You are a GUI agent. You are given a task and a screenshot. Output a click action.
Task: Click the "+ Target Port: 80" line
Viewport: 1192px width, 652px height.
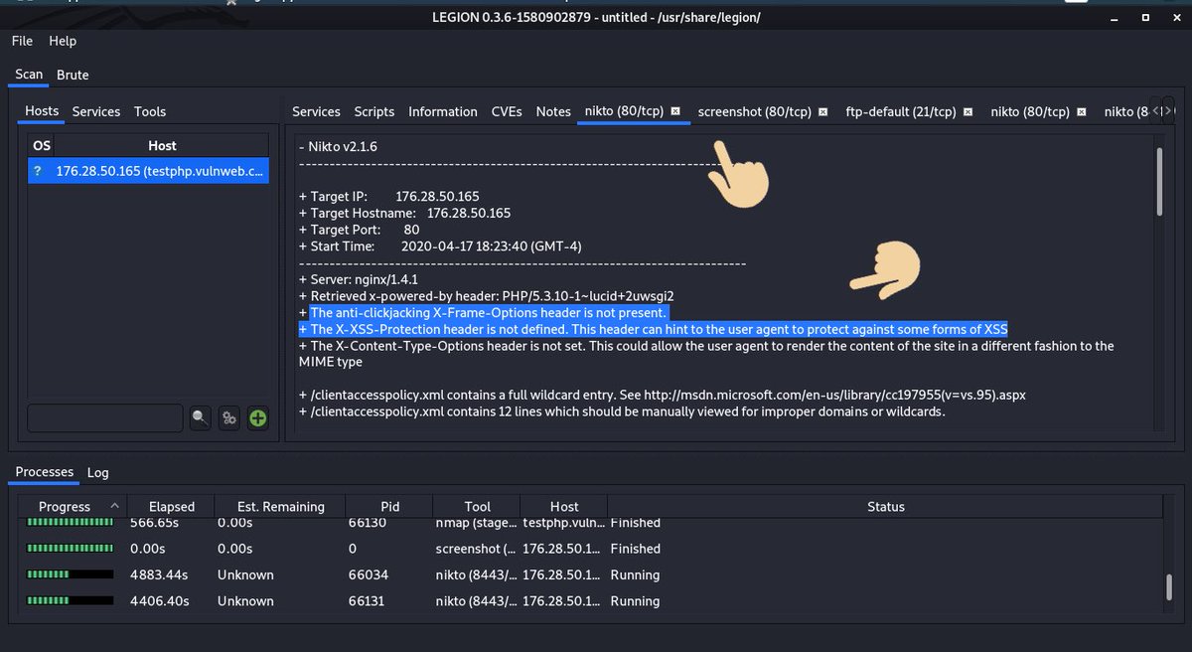coord(359,230)
